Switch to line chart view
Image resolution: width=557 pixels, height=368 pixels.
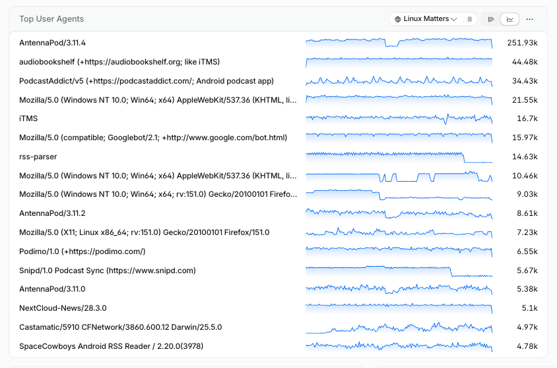[x=509, y=19]
